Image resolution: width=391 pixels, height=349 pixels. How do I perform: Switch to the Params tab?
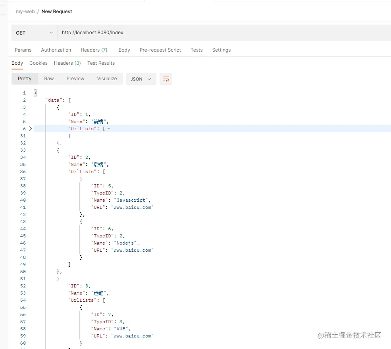point(23,50)
